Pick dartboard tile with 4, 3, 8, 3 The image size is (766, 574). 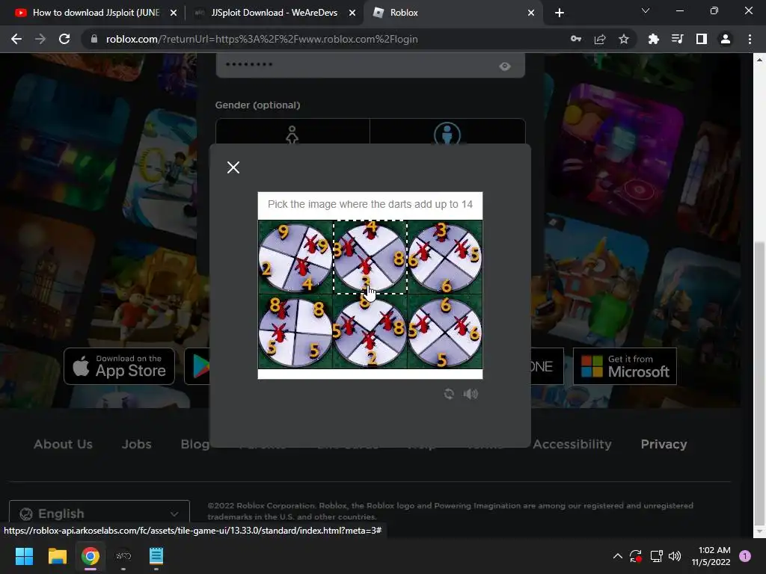370,257
